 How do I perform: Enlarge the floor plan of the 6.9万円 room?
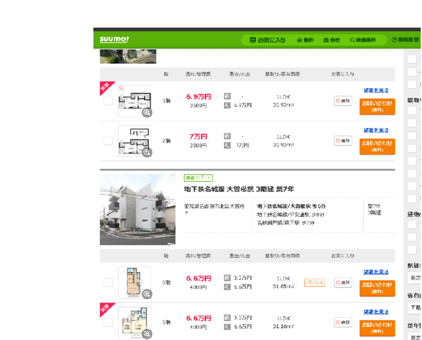coord(147,112)
